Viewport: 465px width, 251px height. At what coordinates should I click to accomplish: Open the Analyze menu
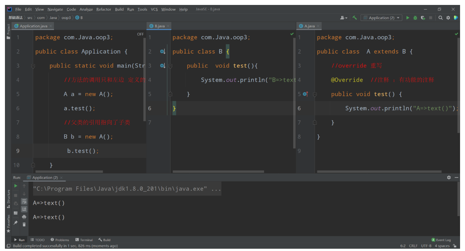click(x=86, y=9)
